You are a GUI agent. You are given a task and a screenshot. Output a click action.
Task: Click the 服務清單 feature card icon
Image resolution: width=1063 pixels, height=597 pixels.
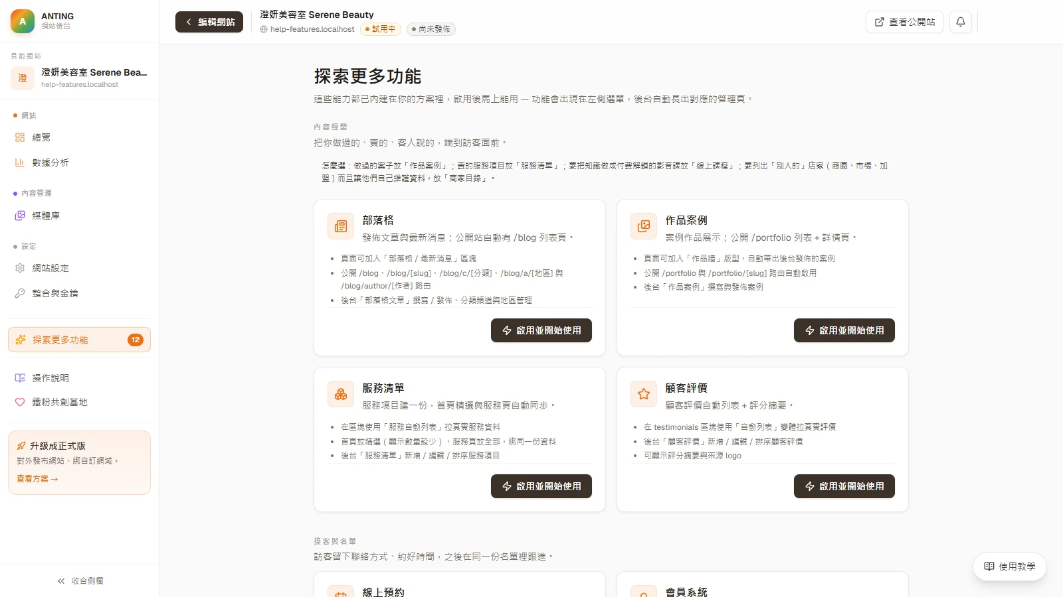341,394
